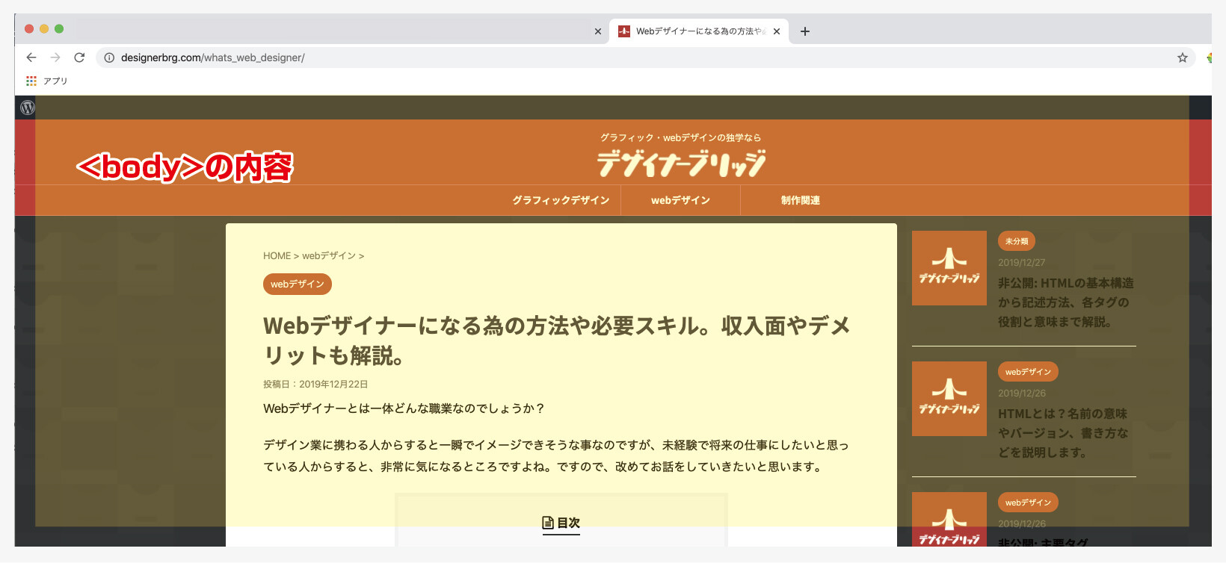Image resolution: width=1226 pixels, height=572 pixels.
Task: Open the webデザイン navigation menu item
Action: [x=680, y=200]
